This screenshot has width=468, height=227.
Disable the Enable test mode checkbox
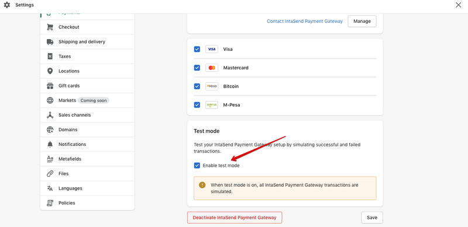197,165
